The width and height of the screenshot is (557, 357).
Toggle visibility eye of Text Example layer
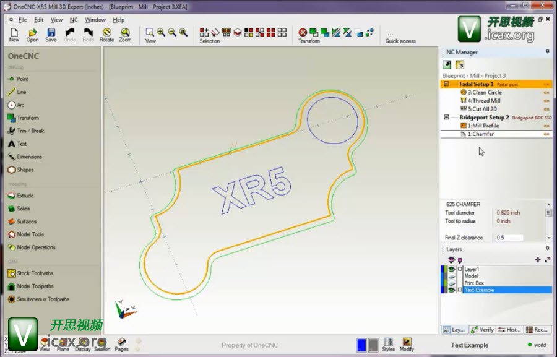452,290
